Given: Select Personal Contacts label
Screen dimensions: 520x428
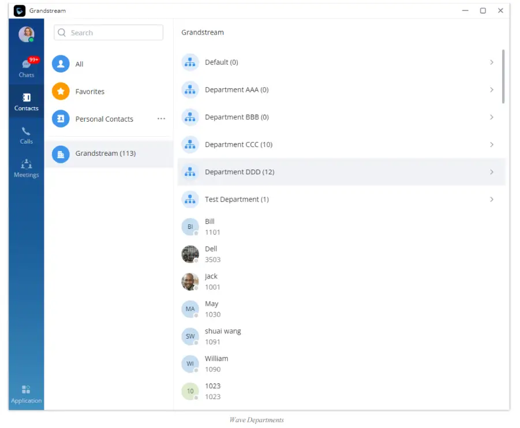Looking at the screenshot, I should pos(104,119).
